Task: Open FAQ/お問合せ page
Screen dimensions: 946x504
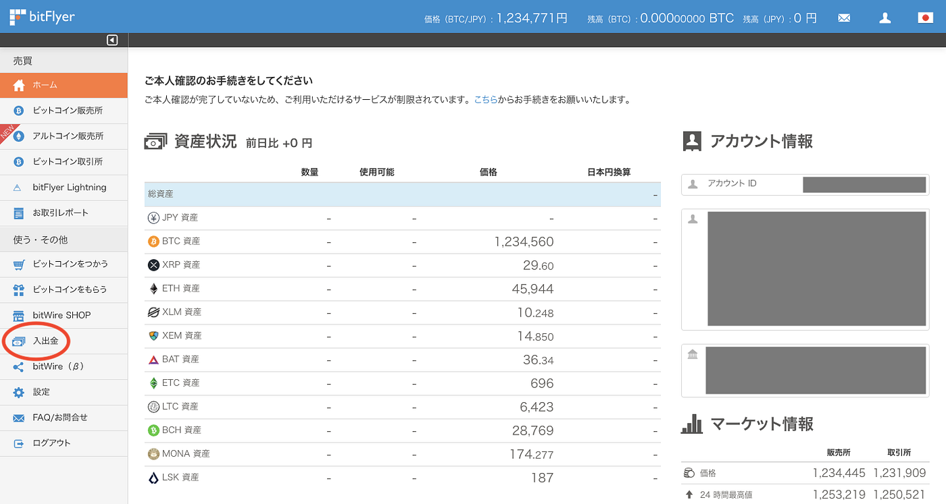Action: pos(64,418)
